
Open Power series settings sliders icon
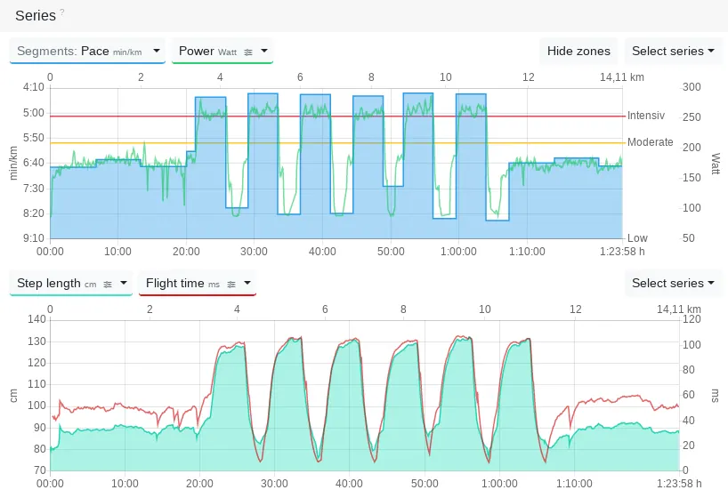coord(248,52)
